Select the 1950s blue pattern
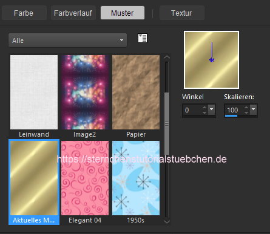Image resolution: width=270 pixels, height=234 pixels. [136, 178]
